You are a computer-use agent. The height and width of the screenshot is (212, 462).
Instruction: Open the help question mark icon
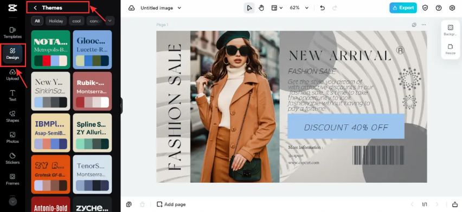pyautogui.click(x=439, y=8)
